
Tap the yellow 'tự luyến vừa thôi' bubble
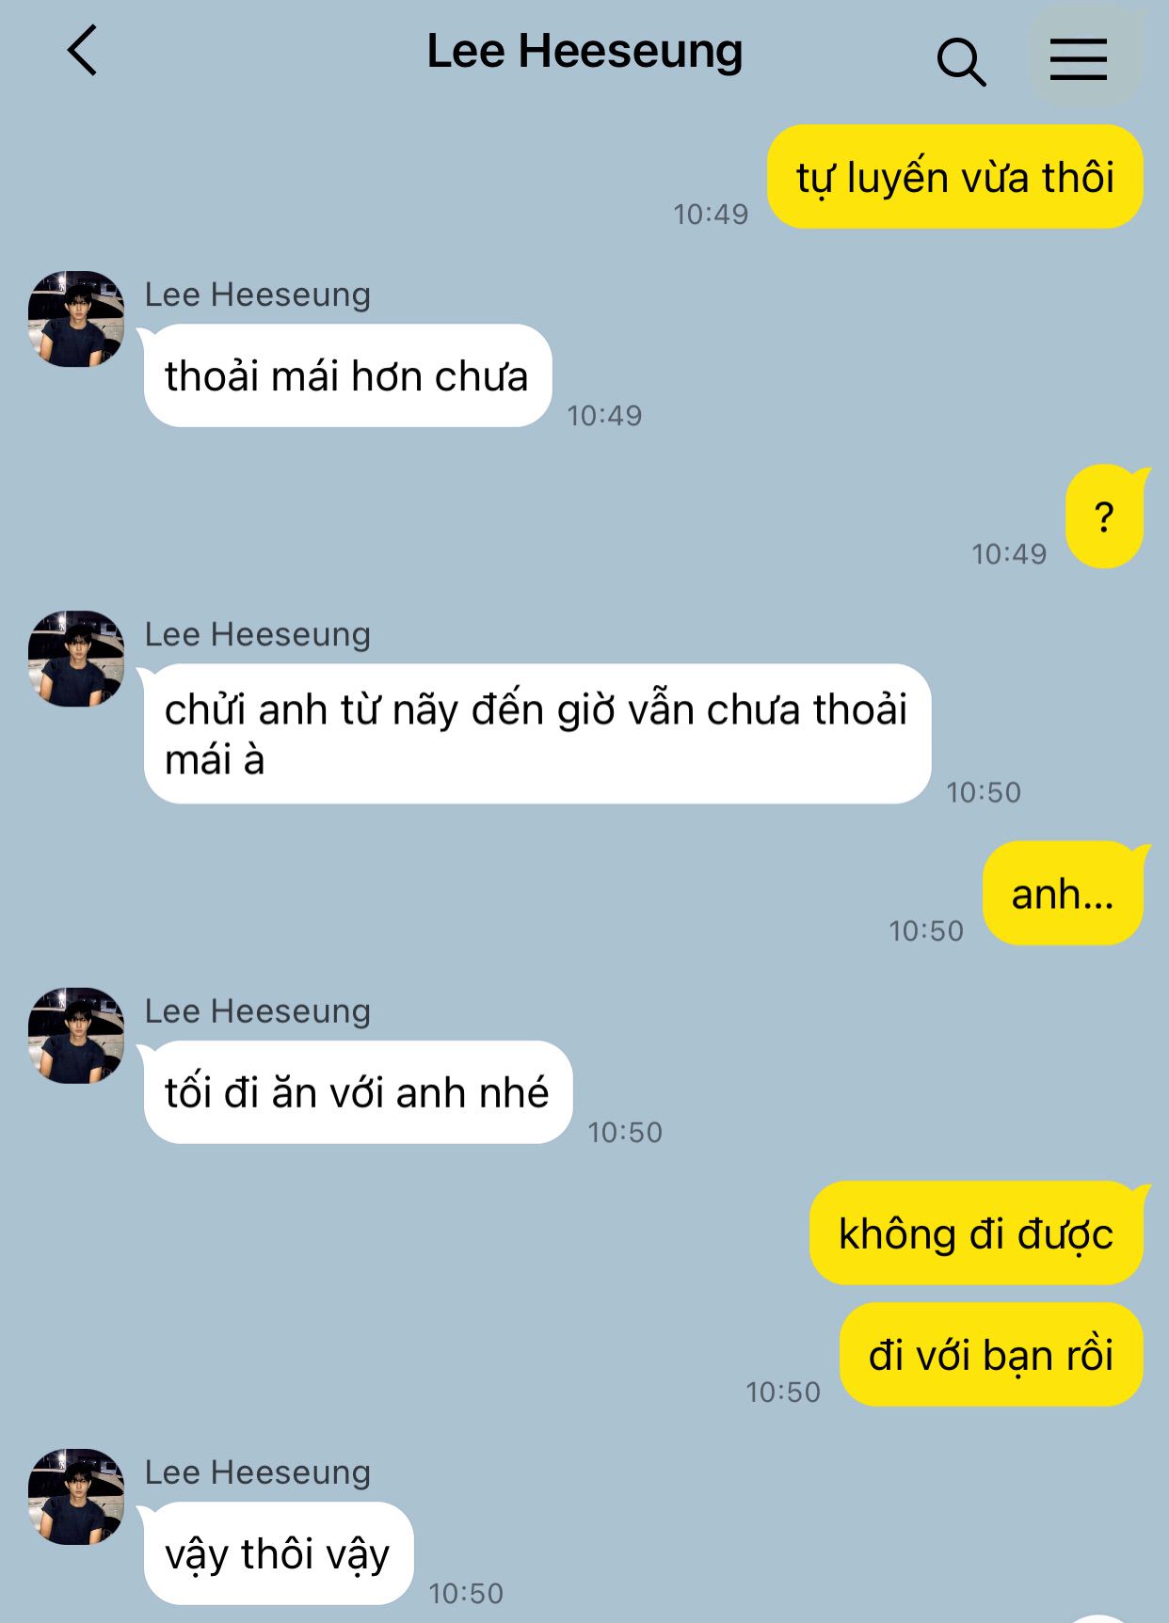955,177
